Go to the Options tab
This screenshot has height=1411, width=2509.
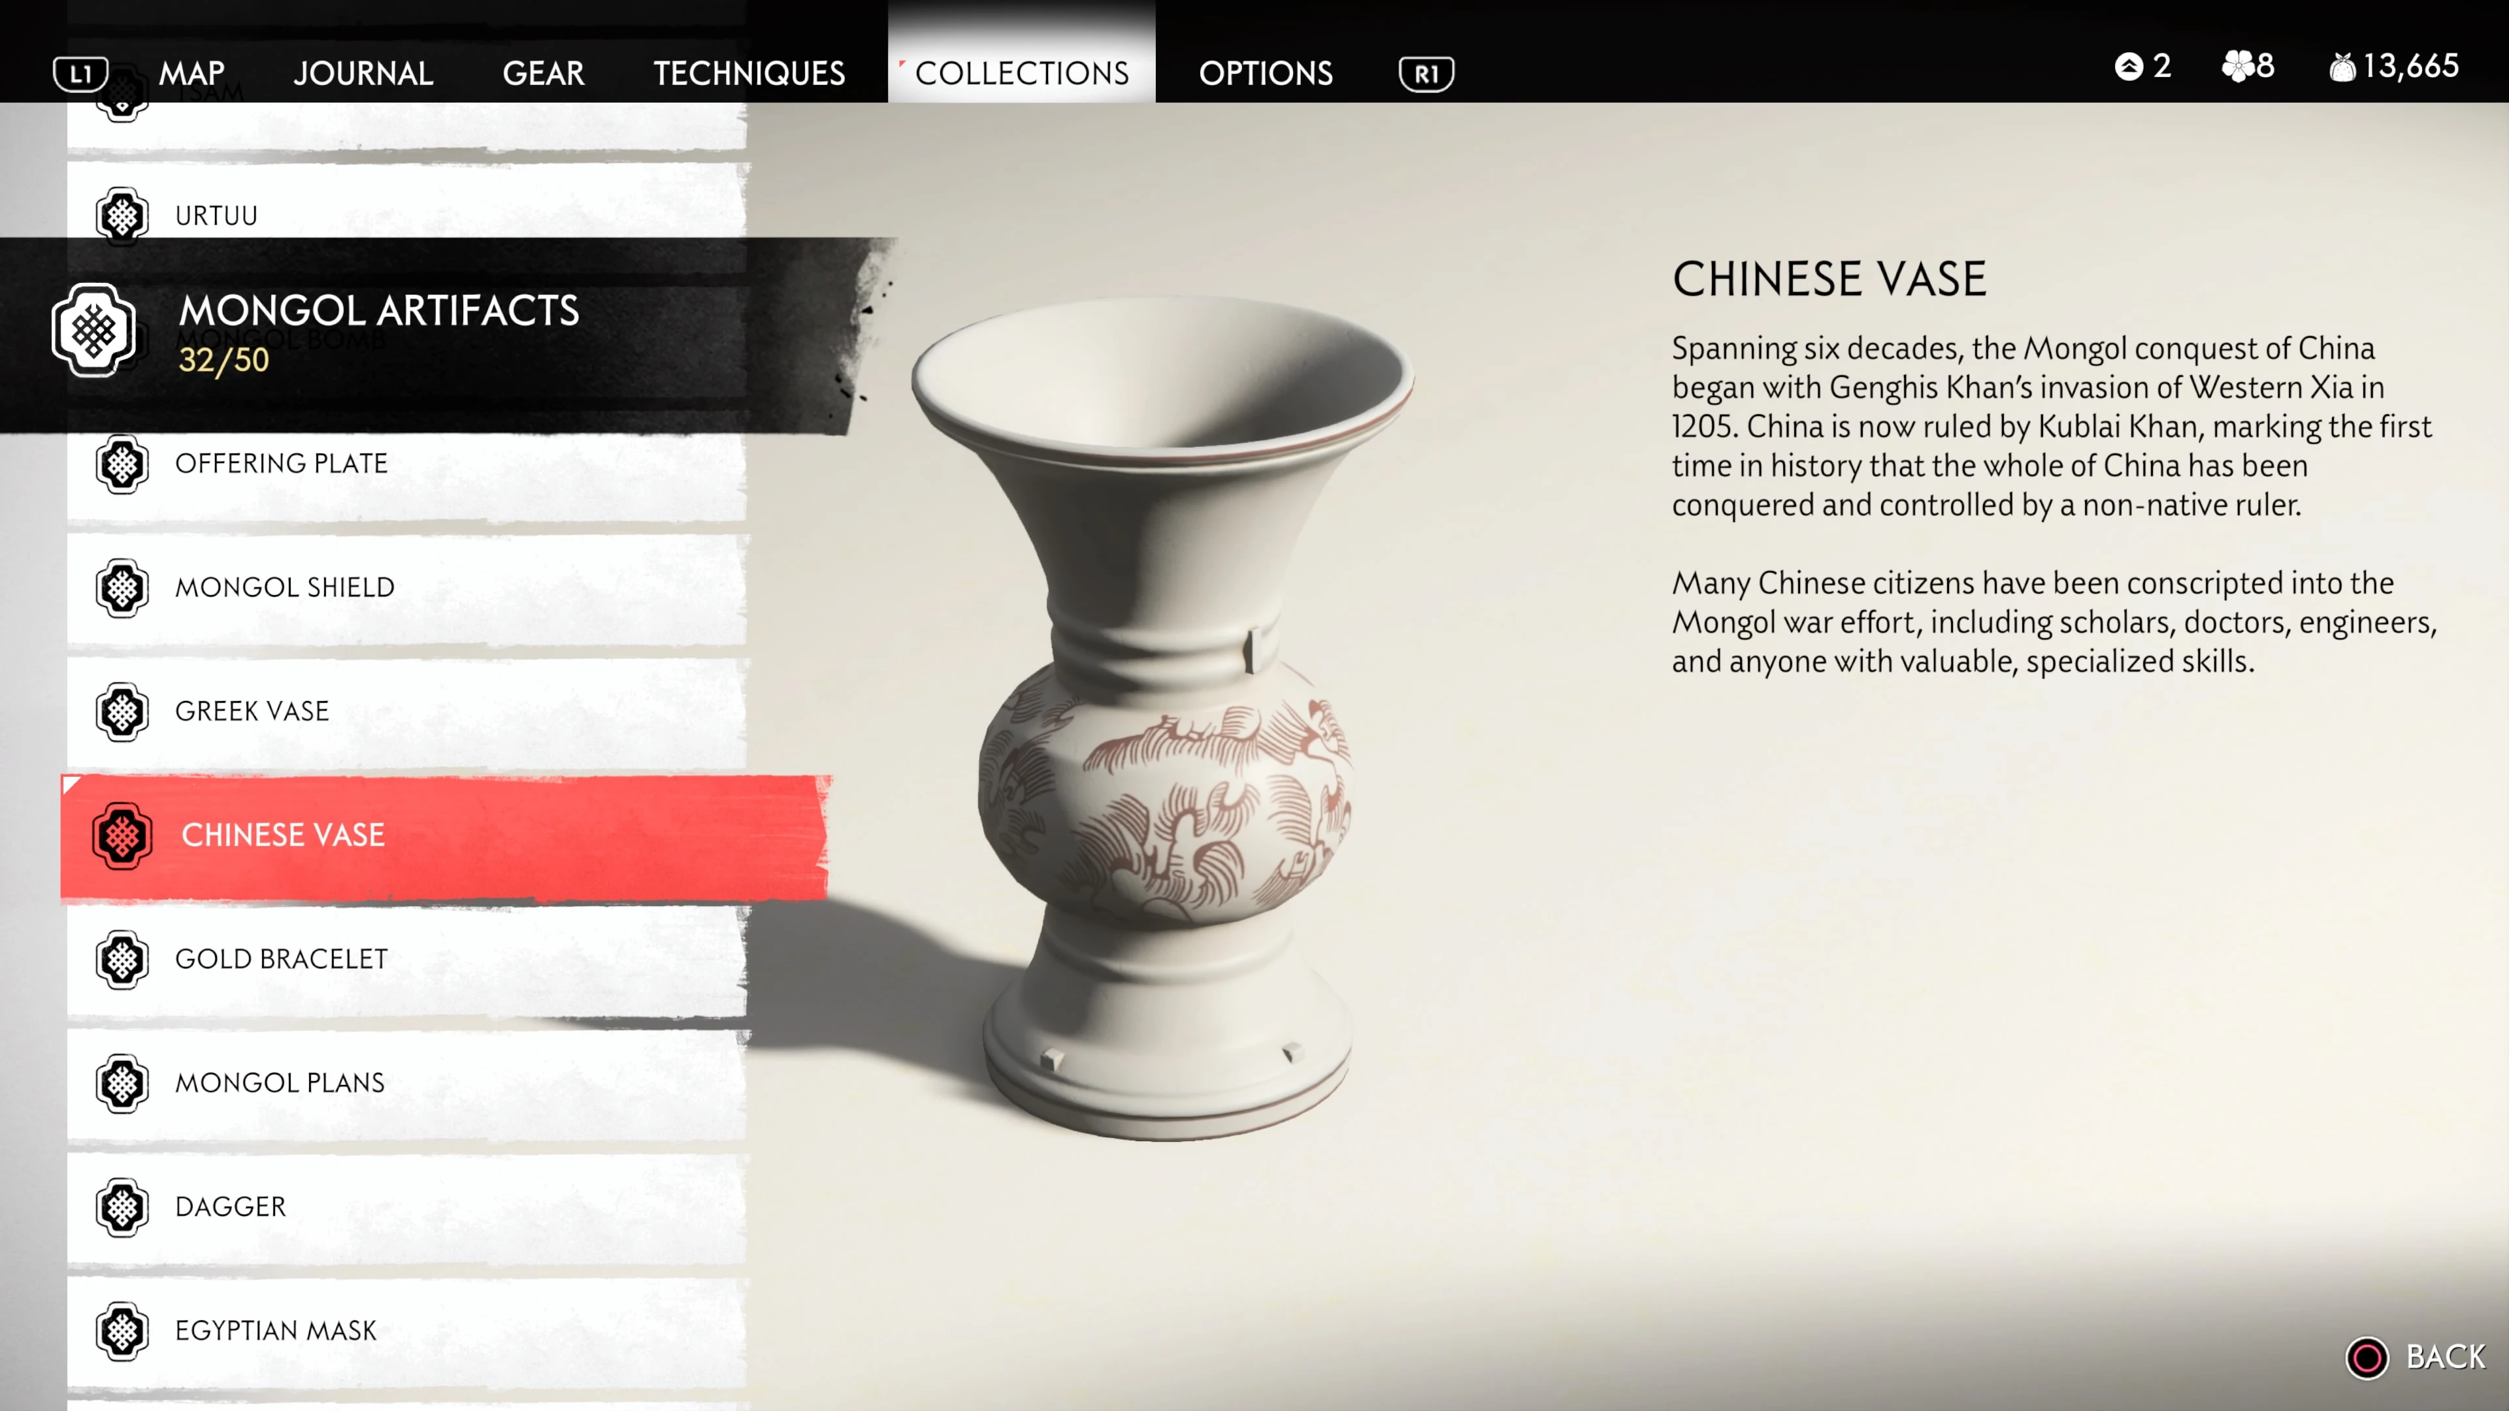[x=1265, y=73]
